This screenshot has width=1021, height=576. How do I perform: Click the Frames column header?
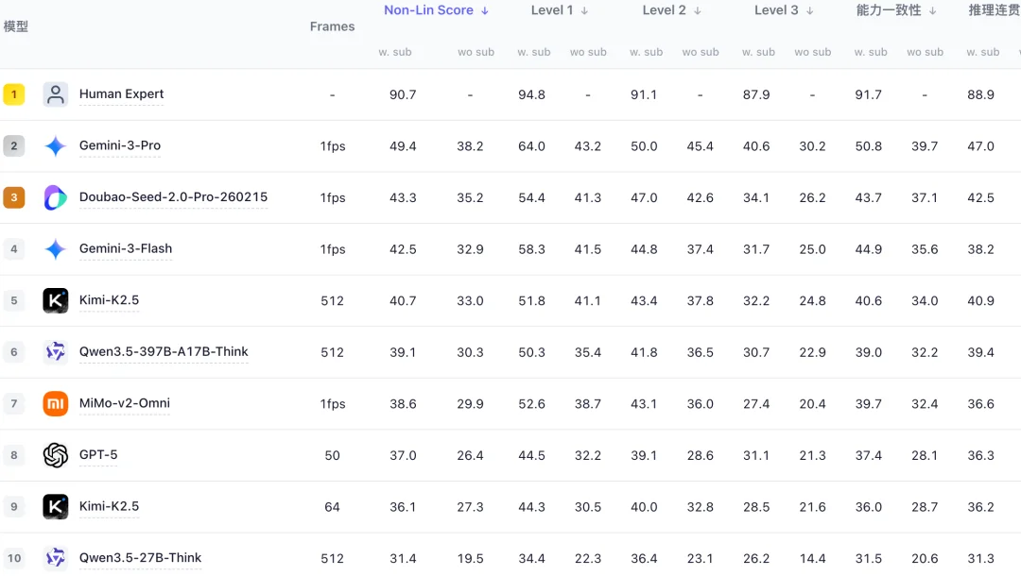332,26
